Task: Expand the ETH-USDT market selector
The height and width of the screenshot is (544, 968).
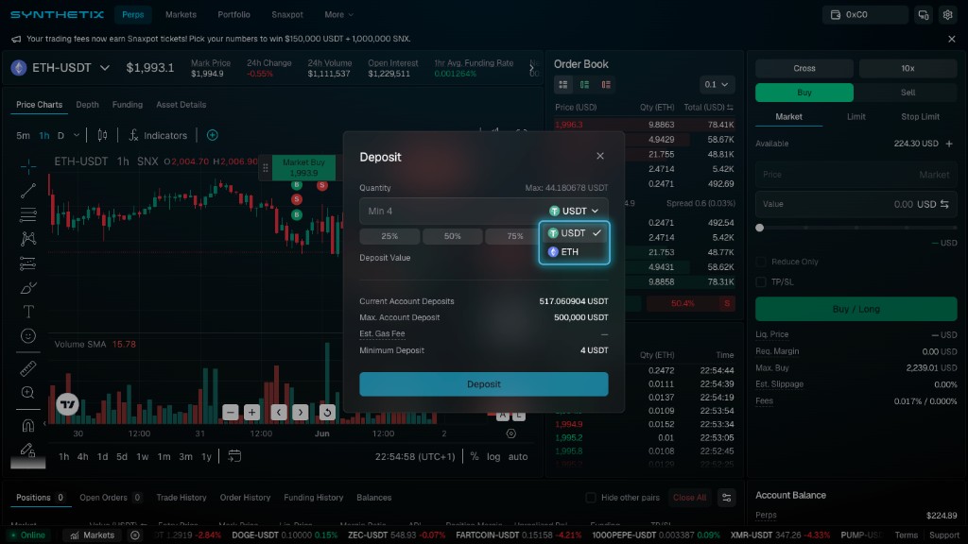Action: click(105, 68)
